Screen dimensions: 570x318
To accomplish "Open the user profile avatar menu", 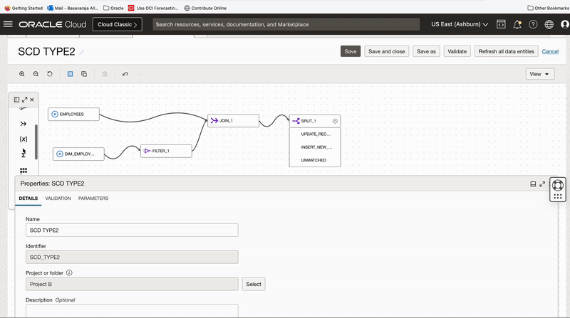I will [x=565, y=24].
